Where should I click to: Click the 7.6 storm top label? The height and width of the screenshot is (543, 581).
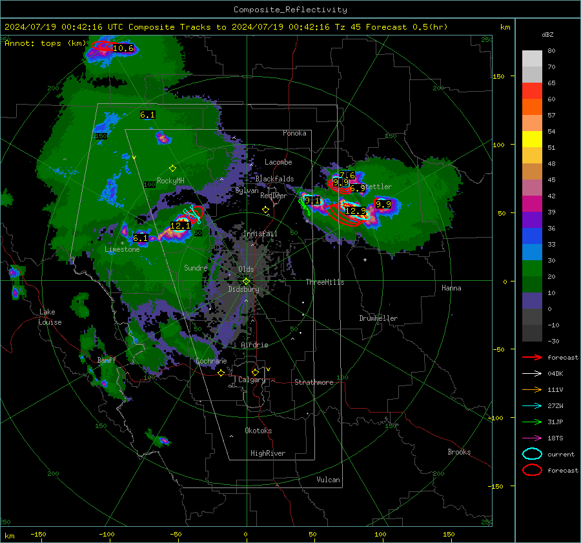[347, 175]
